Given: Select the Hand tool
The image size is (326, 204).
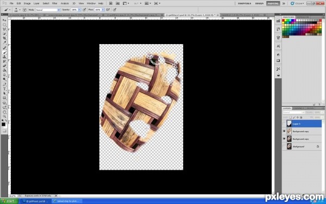Looking at the screenshot, I should (x=4, y=112).
